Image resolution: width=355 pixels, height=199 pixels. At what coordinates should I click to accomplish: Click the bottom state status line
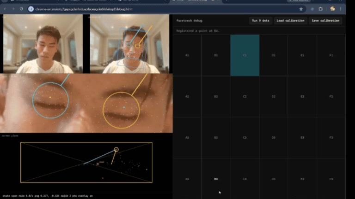pyautogui.click(x=48, y=196)
